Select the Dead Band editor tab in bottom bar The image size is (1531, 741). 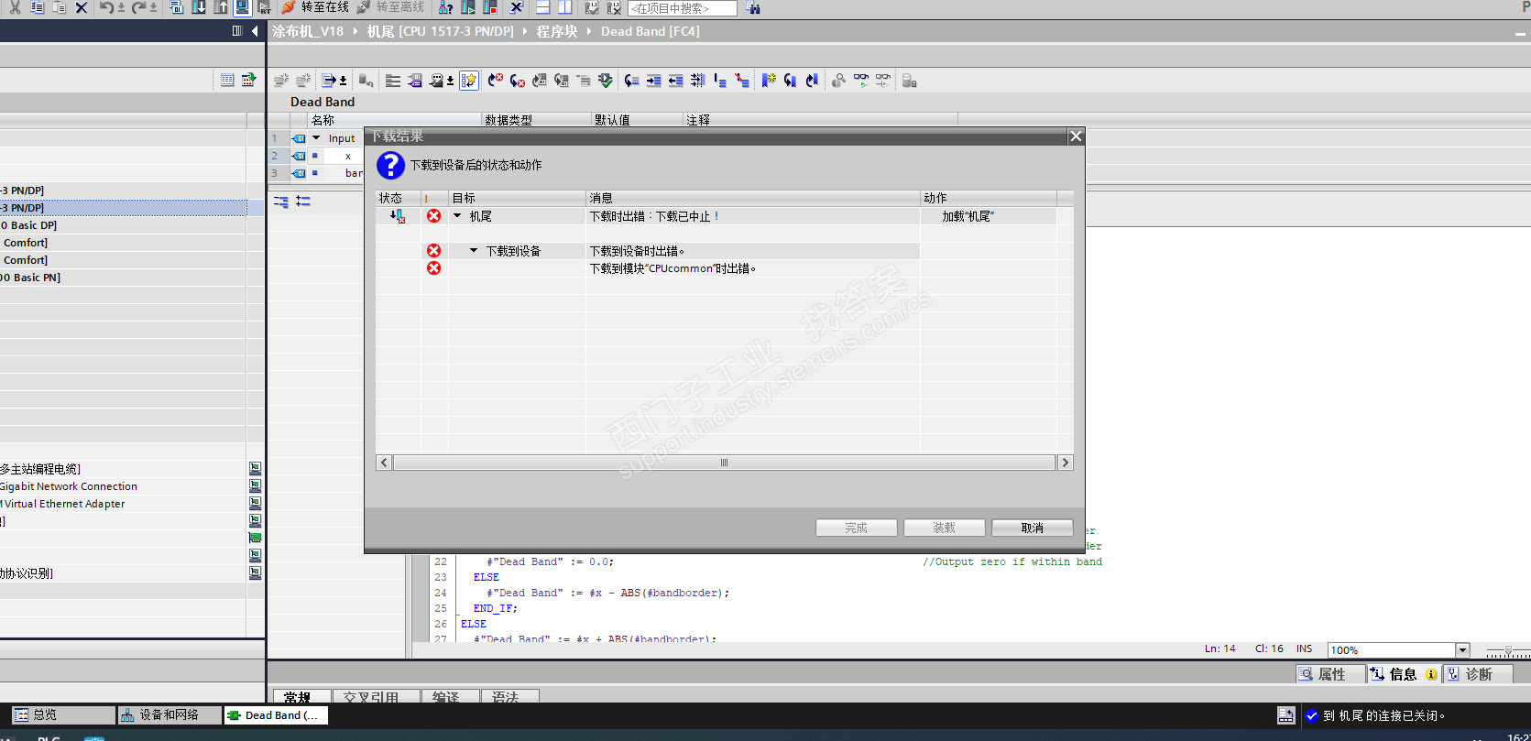[x=276, y=714]
